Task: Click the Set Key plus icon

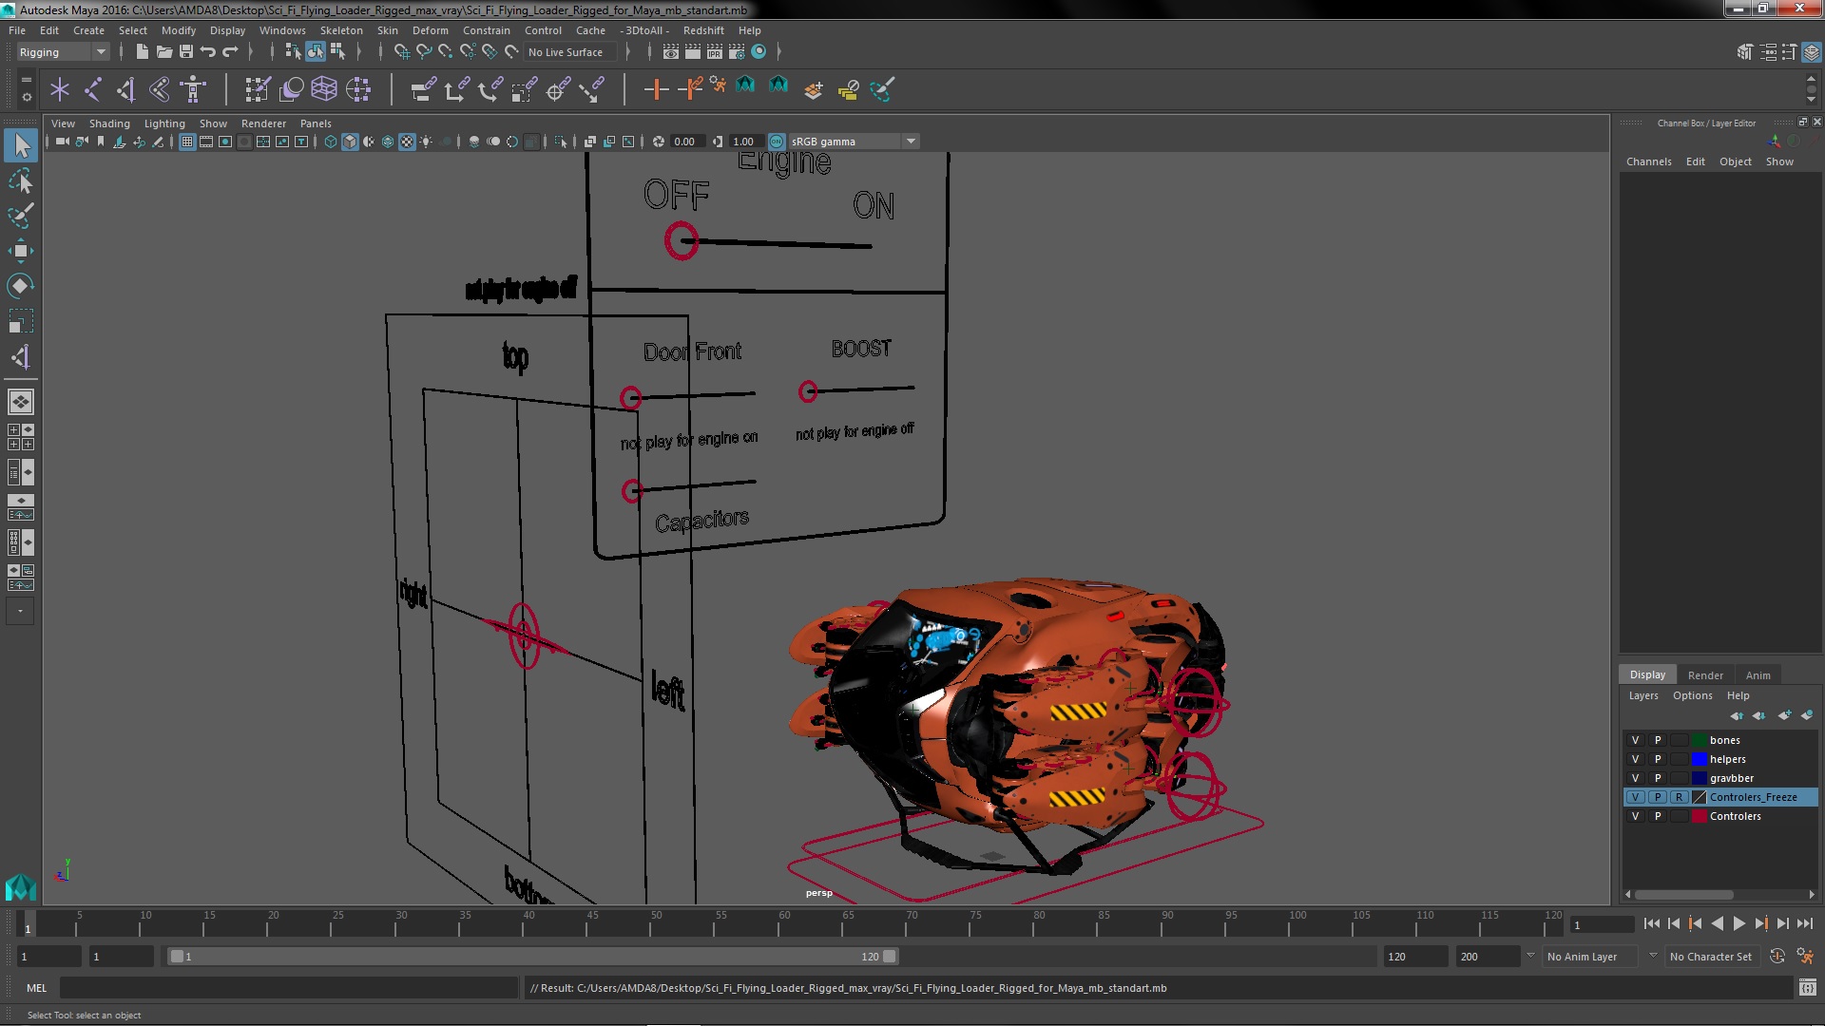Action: coord(656,89)
